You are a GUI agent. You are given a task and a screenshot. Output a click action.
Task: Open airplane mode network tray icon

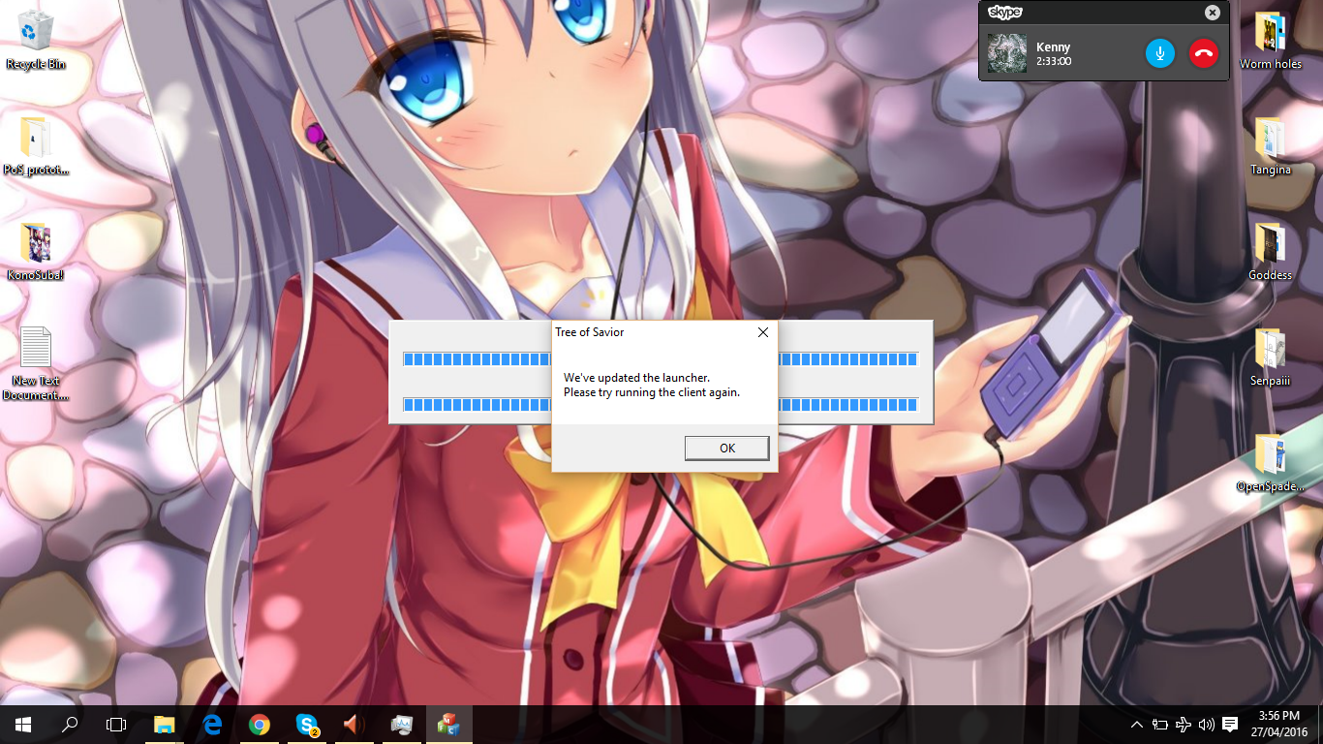(1184, 725)
